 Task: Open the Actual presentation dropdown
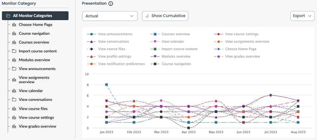coord(109,16)
